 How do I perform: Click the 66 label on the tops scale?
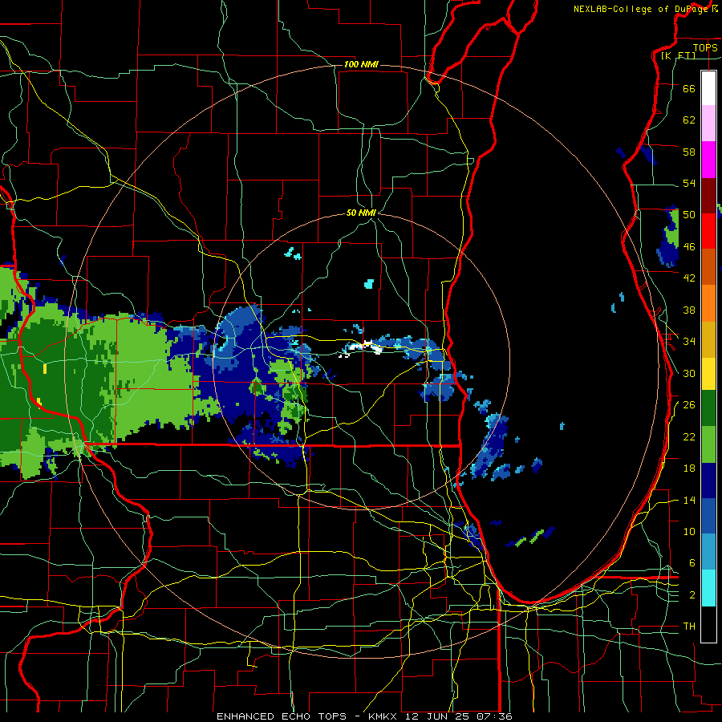[689, 89]
